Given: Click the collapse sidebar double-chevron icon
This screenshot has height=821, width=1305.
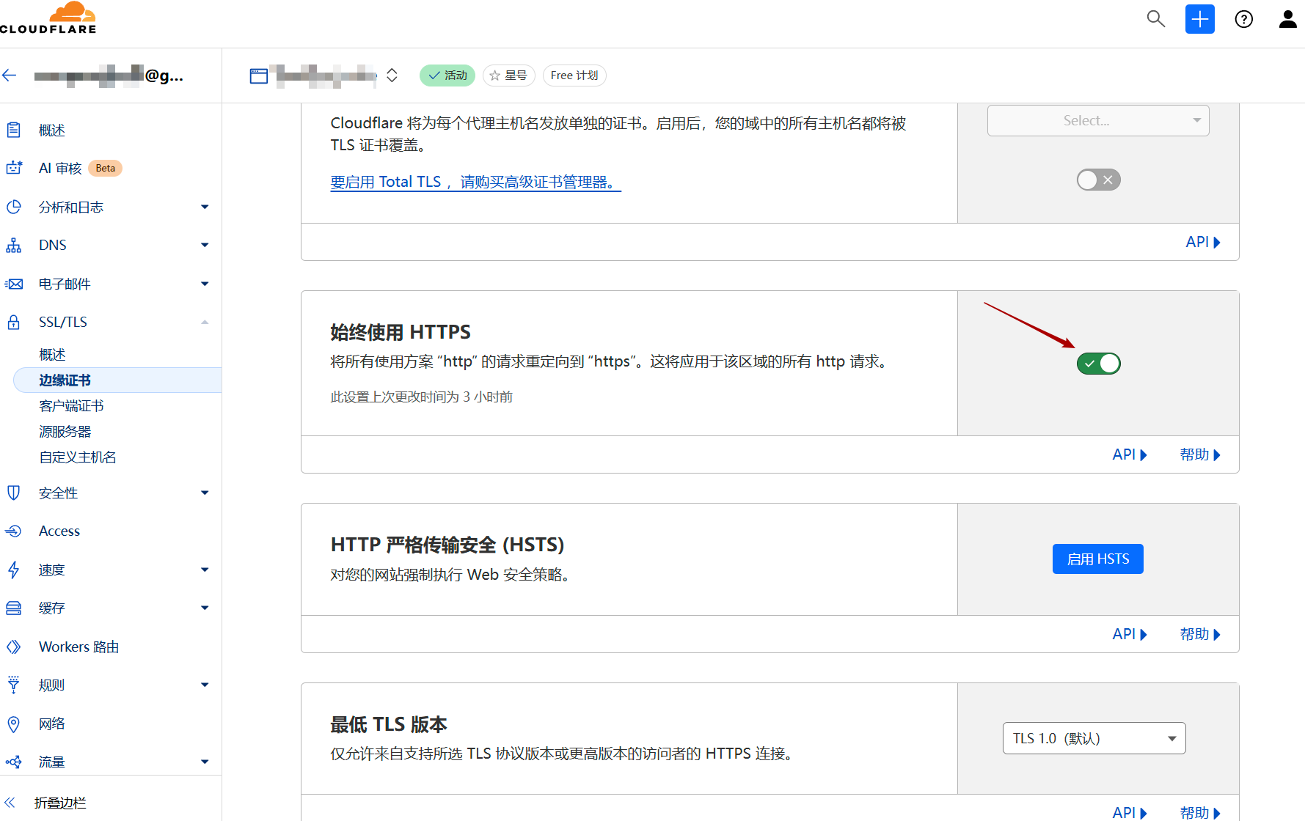Looking at the screenshot, I should 10,803.
